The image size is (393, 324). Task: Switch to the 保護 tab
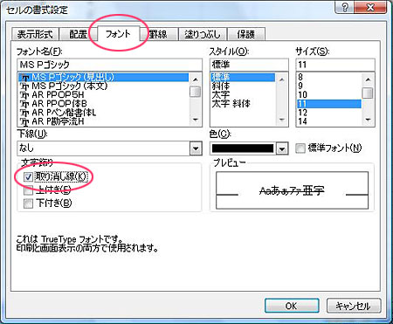[246, 34]
